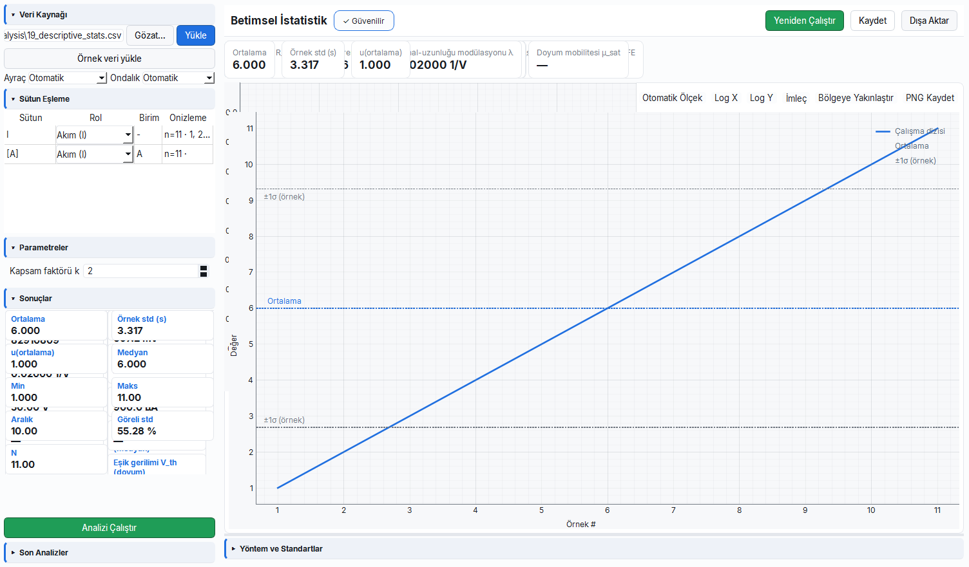Open the Ayraç delimiter dropdown
This screenshot has height=567, width=969.
(x=68, y=78)
